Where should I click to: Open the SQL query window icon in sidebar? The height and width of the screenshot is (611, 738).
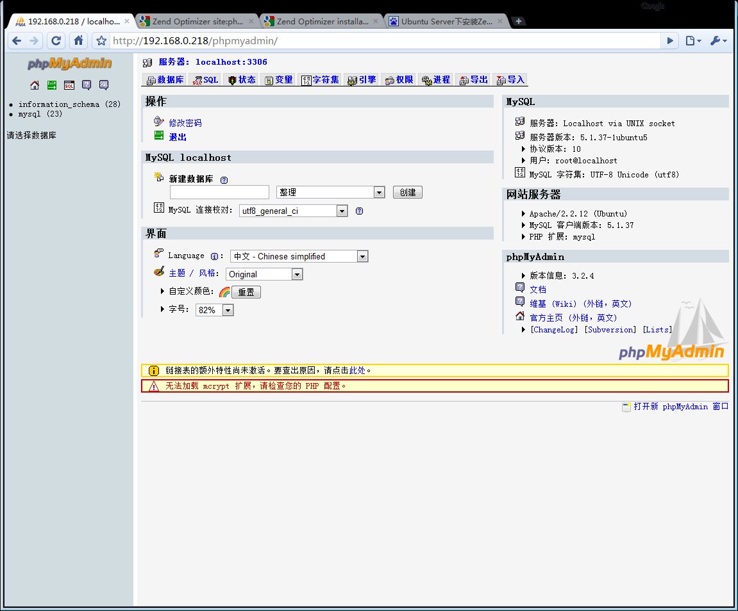(x=69, y=85)
